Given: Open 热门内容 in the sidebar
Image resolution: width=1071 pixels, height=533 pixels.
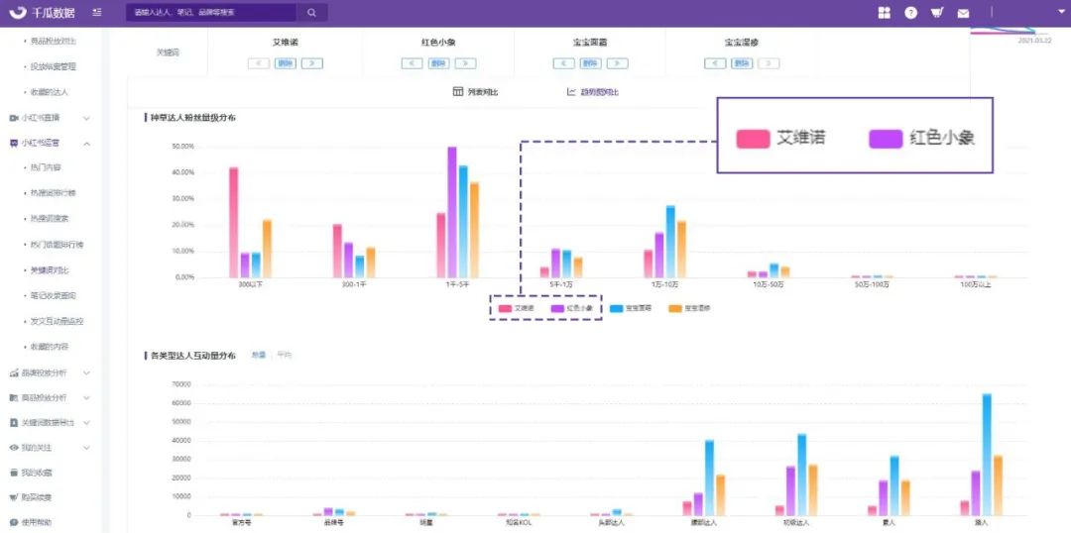Looking at the screenshot, I should [46, 167].
